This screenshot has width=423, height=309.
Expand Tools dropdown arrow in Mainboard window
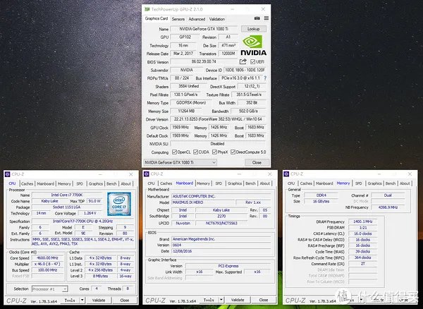click(x=221, y=300)
